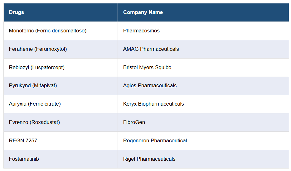Select the Bristol Myers Squibb cell

coord(147,68)
